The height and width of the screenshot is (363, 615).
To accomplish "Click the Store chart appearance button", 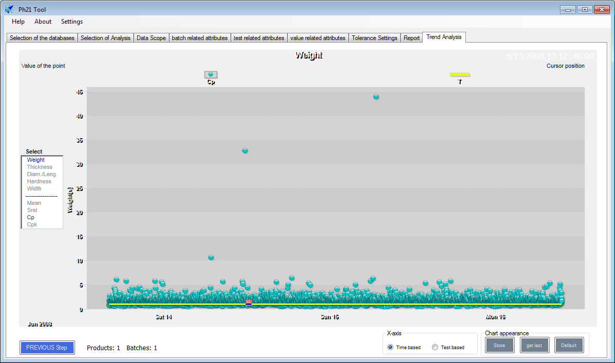I will point(499,346).
